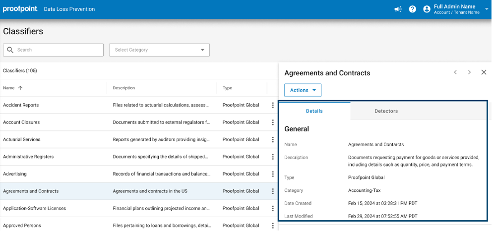Select the Actuarial Services classifier
This screenshot has height=231, width=492.
(22, 139)
